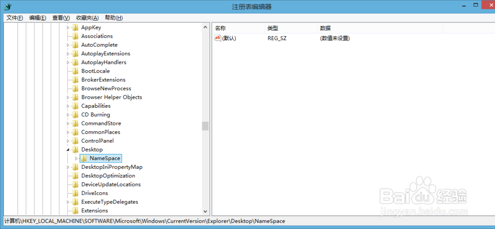Viewport: 495px width, 229px height.
Task: Click the tree scrollbar up arrow
Action: 205,27
